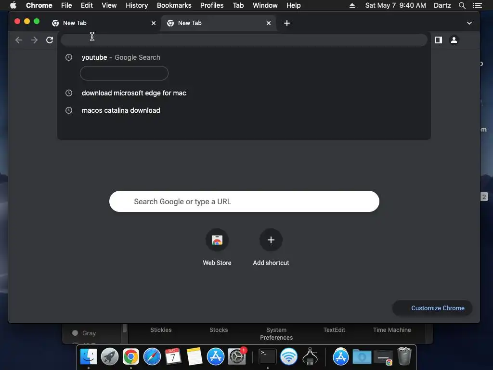Click the clock icon beside microsoft edge suggestion
The width and height of the screenshot is (493, 370).
click(x=68, y=93)
